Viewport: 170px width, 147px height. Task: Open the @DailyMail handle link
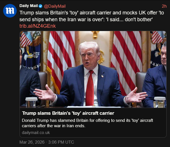click(55, 6)
